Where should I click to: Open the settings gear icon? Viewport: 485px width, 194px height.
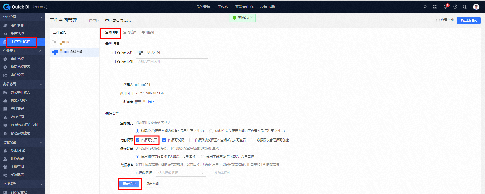pyautogui.click(x=455, y=7)
